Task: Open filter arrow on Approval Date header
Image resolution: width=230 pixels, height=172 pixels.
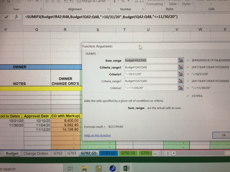Action: (50, 116)
